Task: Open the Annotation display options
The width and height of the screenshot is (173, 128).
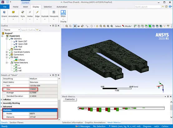Action: click(13, 15)
